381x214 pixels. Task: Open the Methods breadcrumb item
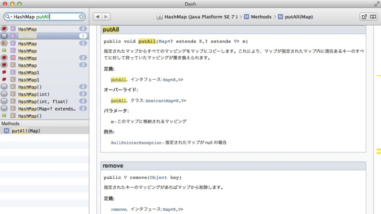click(261, 17)
